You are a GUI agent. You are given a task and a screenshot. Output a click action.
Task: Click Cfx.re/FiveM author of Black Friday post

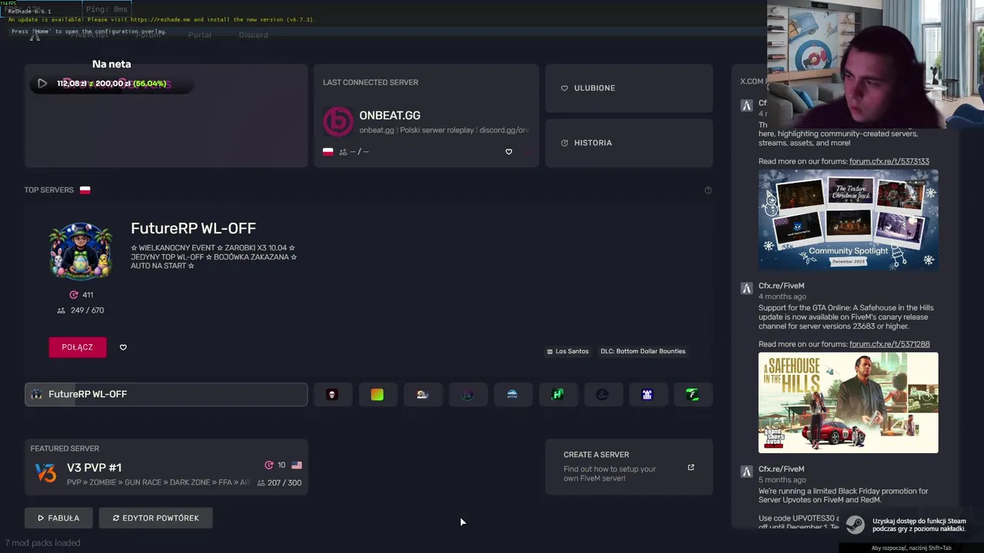pyautogui.click(x=781, y=469)
